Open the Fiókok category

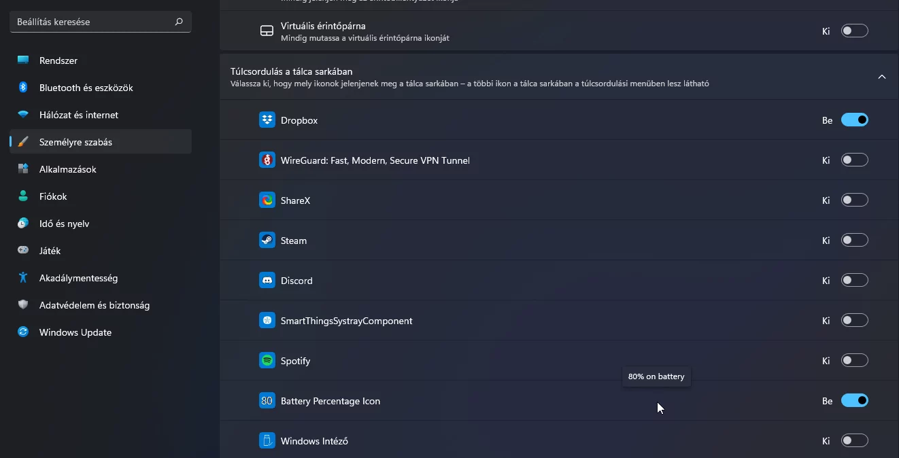click(101, 196)
